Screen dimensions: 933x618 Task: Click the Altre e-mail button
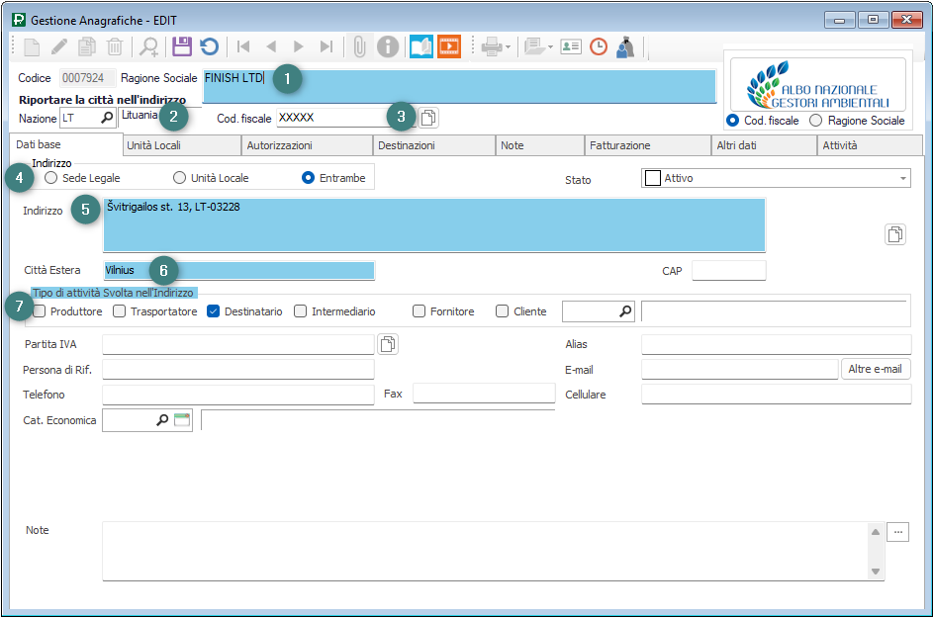click(876, 369)
